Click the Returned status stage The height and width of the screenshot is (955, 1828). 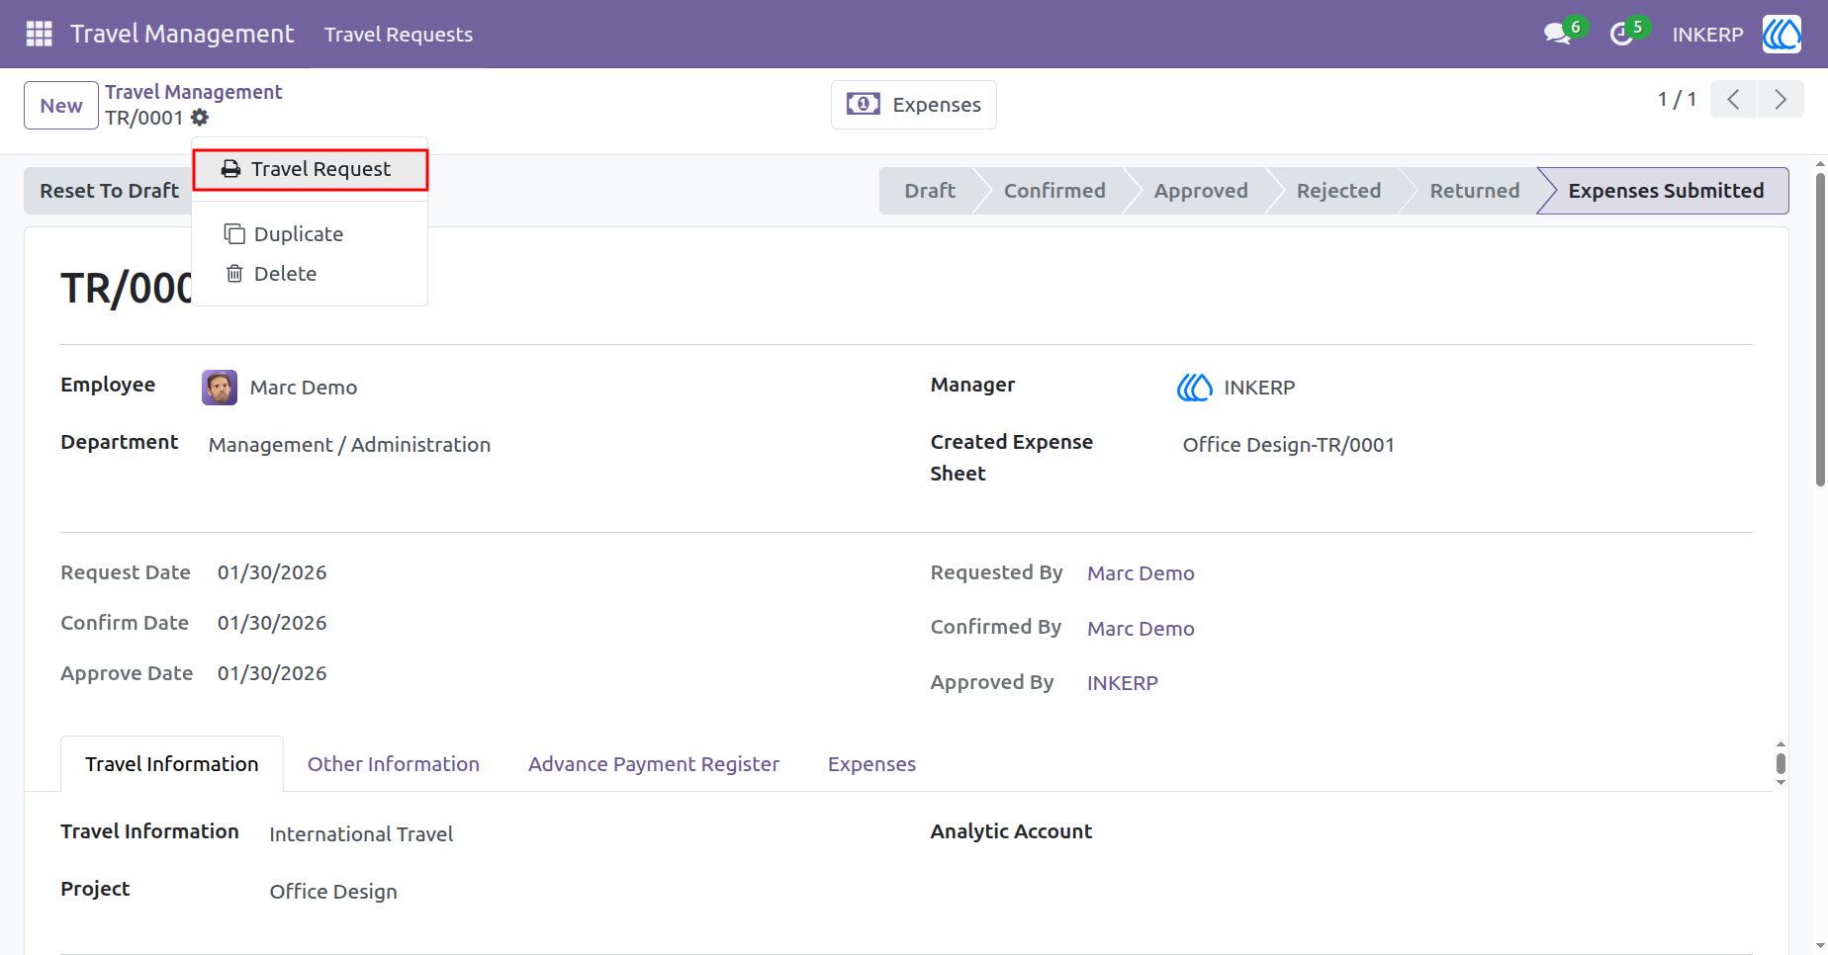(x=1474, y=191)
